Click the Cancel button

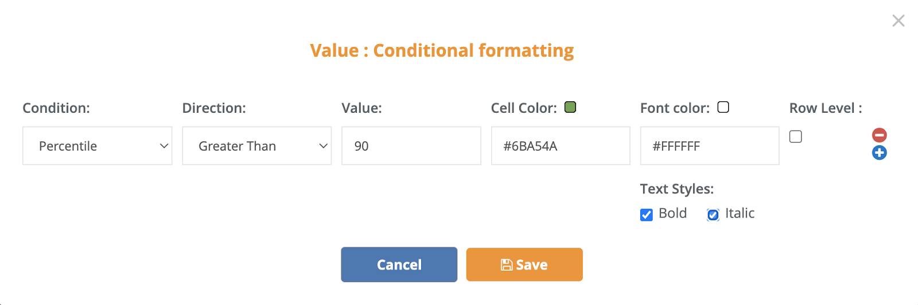(x=399, y=264)
